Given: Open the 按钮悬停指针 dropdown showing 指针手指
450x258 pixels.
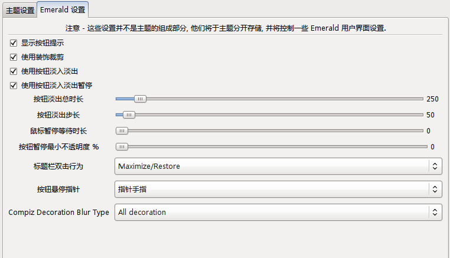Looking at the screenshot, I should tap(278, 189).
